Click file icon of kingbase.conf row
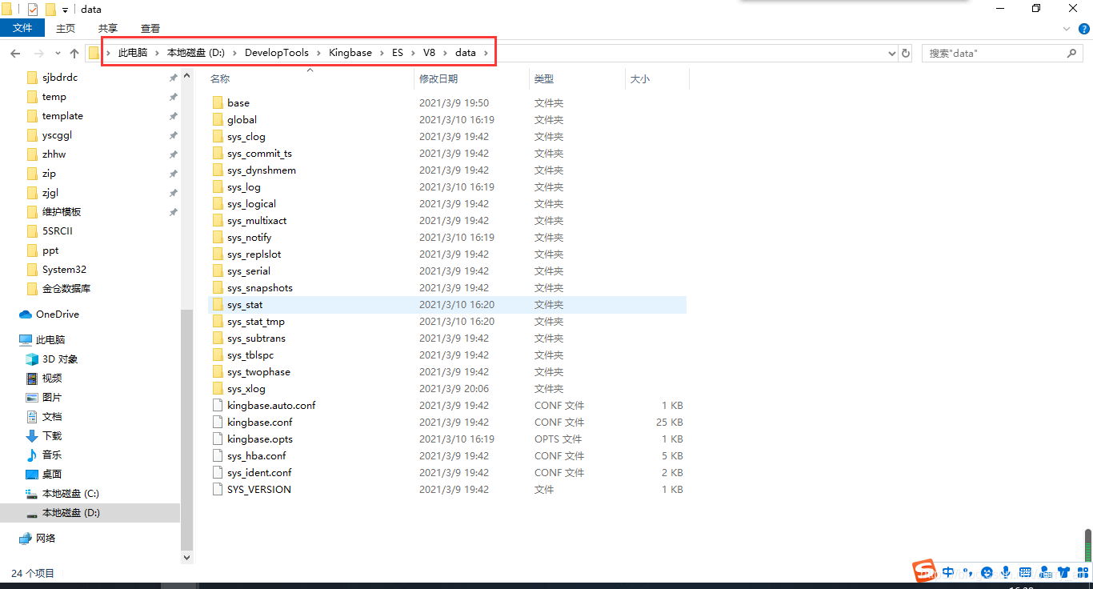Image resolution: width=1093 pixels, height=589 pixels. click(x=218, y=422)
